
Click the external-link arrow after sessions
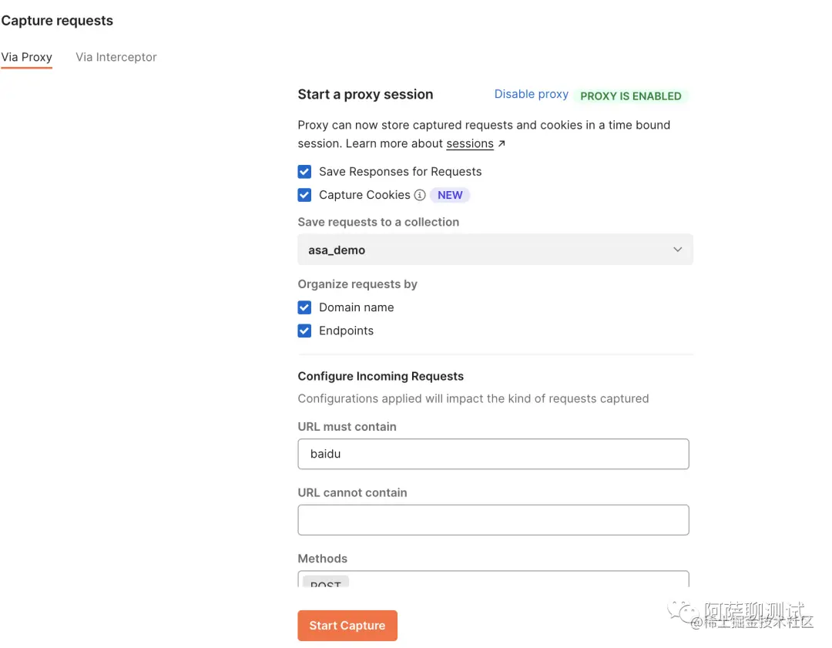point(502,143)
